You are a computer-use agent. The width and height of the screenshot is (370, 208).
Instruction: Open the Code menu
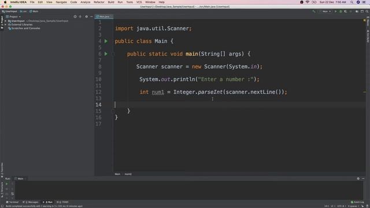point(73,2)
